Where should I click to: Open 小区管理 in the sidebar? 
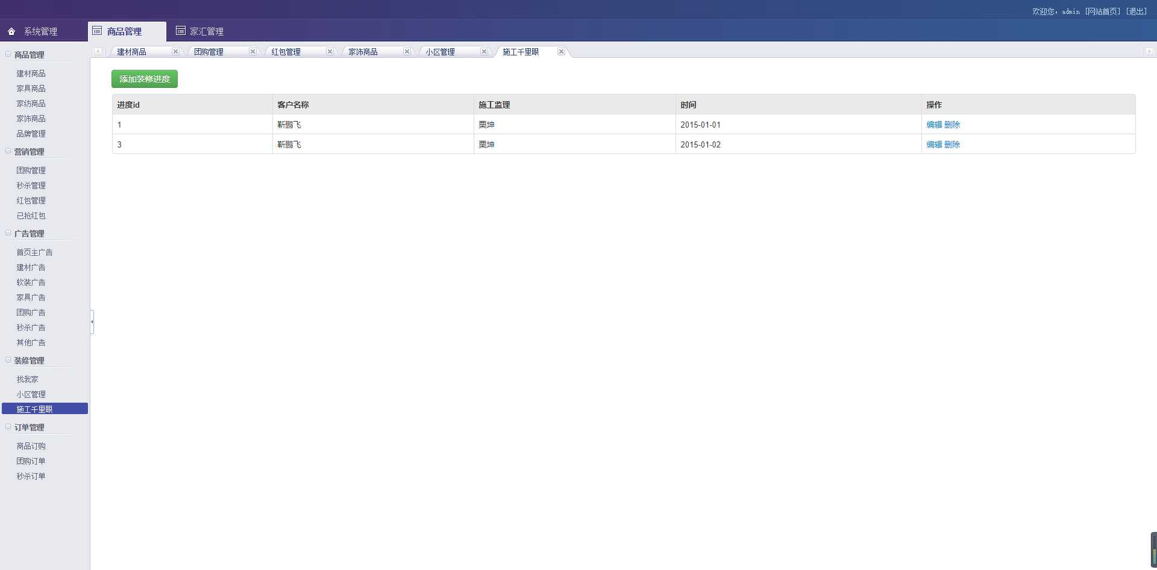[31, 394]
